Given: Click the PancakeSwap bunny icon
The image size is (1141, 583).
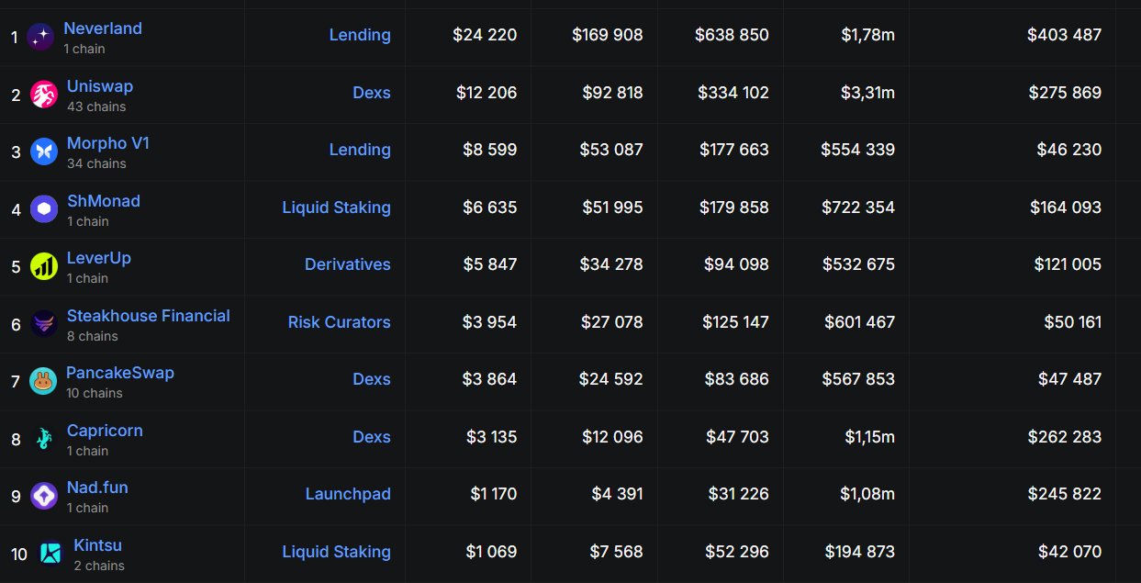Looking at the screenshot, I should pos(43,381).
